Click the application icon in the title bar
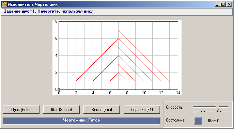Image resolution: width=234 pixels, height=129 pixels. pyautogui.click(x=5, y=5)
